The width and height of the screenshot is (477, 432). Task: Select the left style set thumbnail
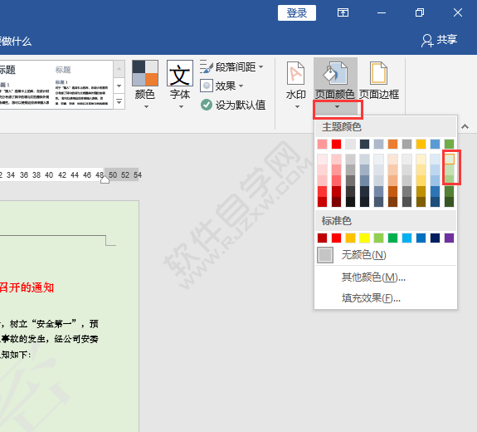tap(24, 85)
